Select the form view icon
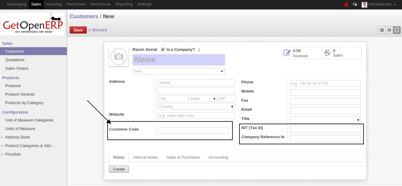 (397, 30)
